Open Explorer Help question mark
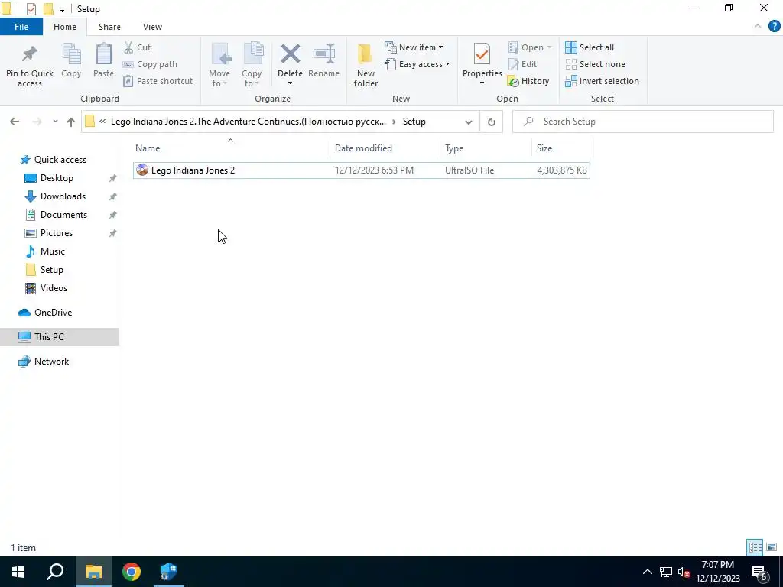 click(774, 27)
